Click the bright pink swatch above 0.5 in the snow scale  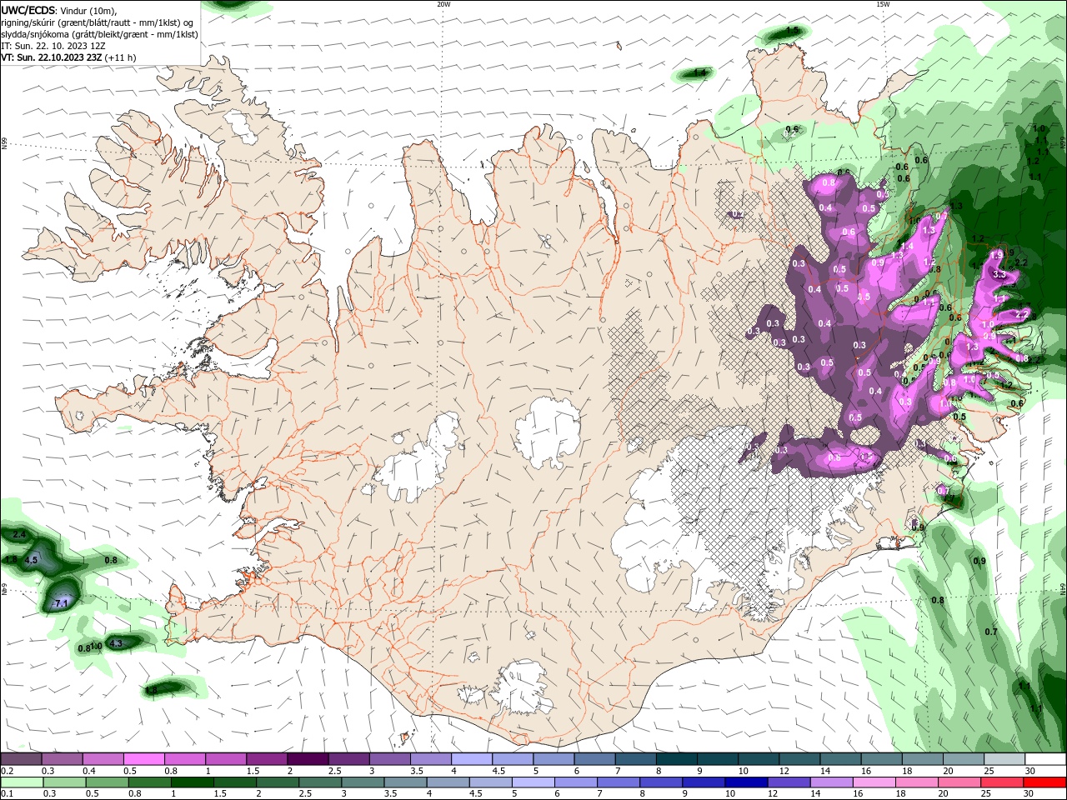click(143, 759)
